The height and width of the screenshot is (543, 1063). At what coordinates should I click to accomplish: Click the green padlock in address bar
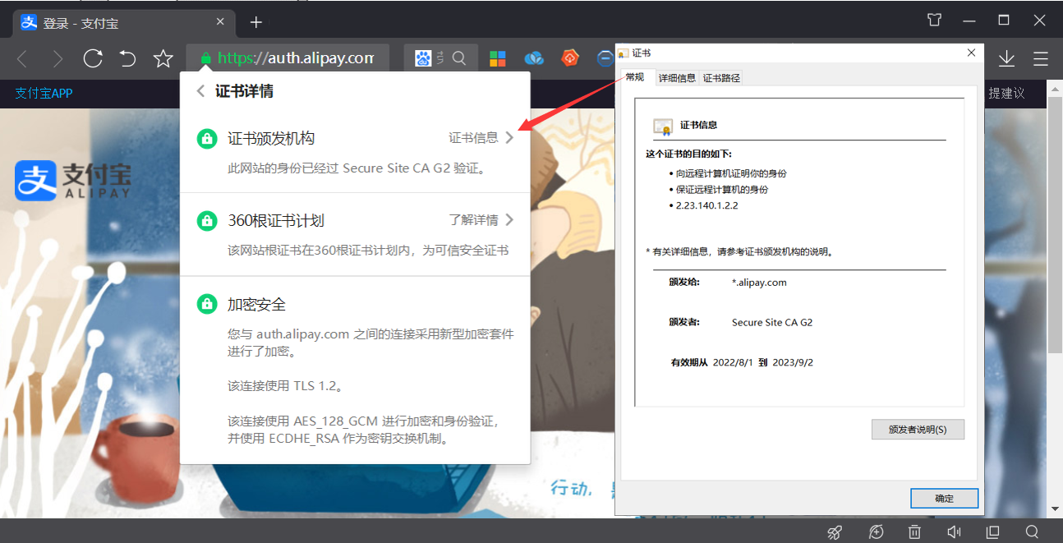pyautogui.click(x=205, y=58)
